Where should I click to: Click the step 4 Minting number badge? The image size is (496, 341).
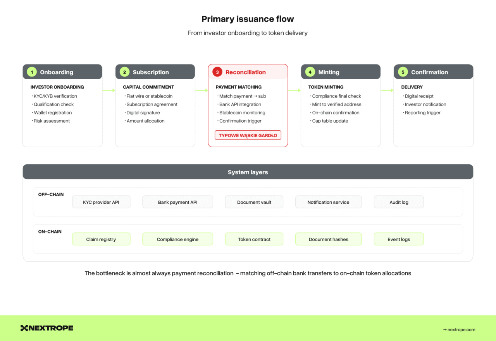click(310, 72)
